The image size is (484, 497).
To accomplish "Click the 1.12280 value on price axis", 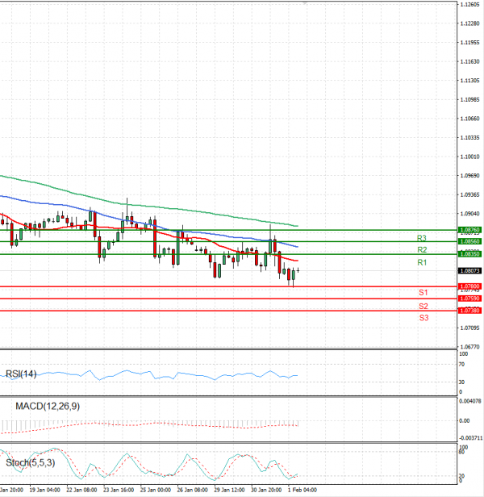I will click(x=469, y=23).
